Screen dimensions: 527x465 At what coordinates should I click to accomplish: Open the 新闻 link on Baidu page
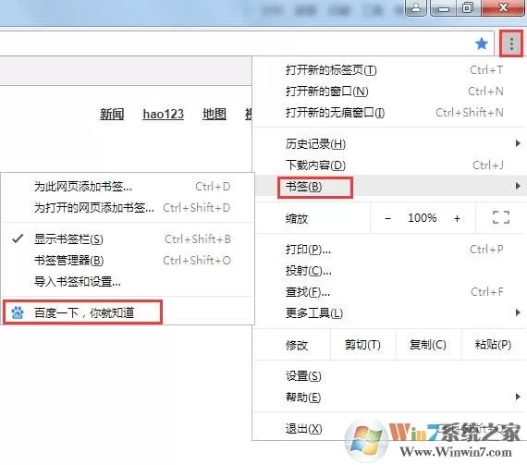[x=112, y=114]
